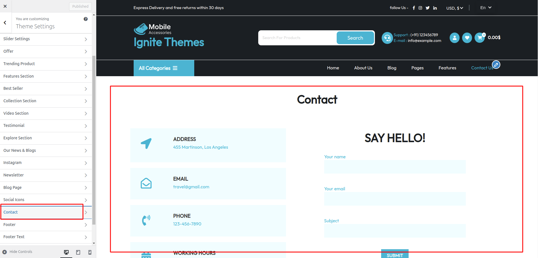The height and width of the screenshot is (258, 538).
Task: Click the Published button
Action: tap(80, 6)
